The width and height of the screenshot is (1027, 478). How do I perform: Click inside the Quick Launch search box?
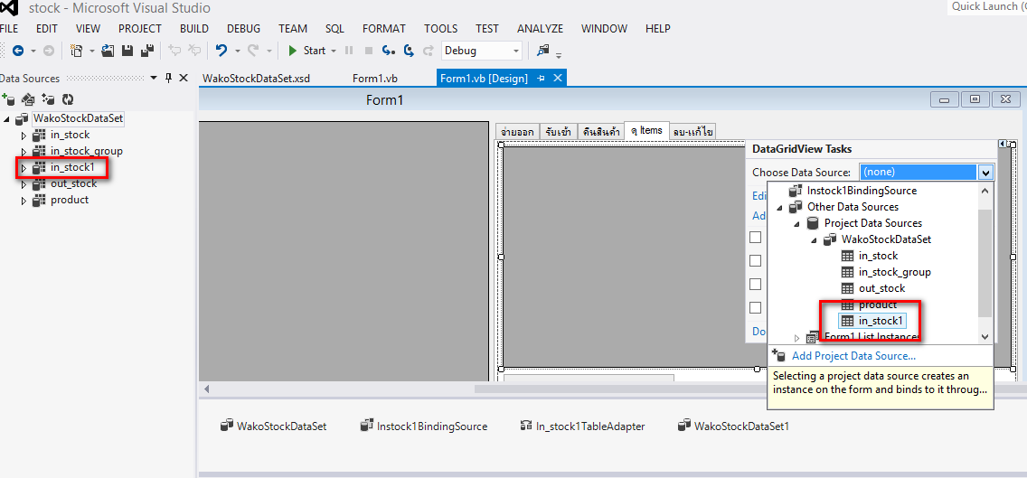coord(987,6)
